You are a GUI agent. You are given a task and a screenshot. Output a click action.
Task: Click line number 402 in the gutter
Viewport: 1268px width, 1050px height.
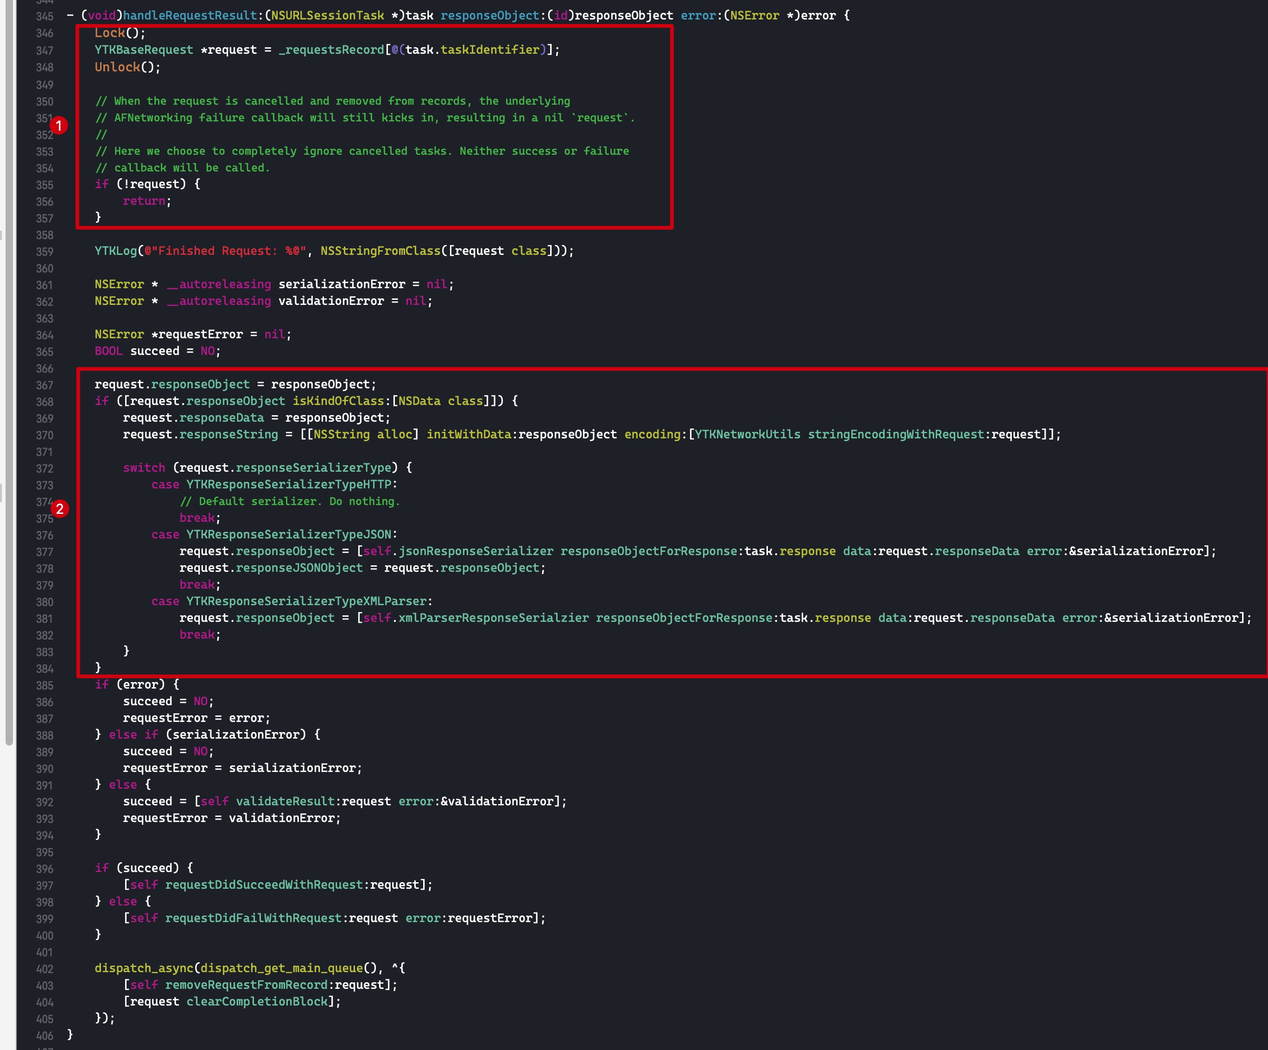tap(44, 968)
